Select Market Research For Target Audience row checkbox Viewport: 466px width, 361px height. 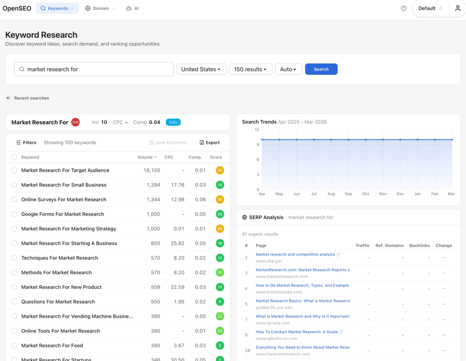click(x=14, y=170)
